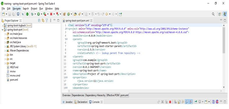Close the spring-boot-port/pom.xml editor tab

(91, 21)
